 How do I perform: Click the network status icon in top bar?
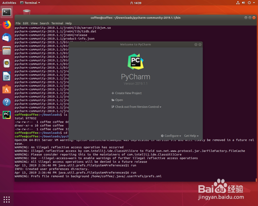click(238, 3)
